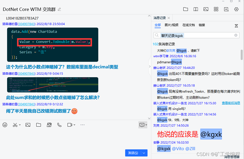This screenshot has height=159, width=244.
Task: Open group files via folder icon
Action: tap(186, 9)
